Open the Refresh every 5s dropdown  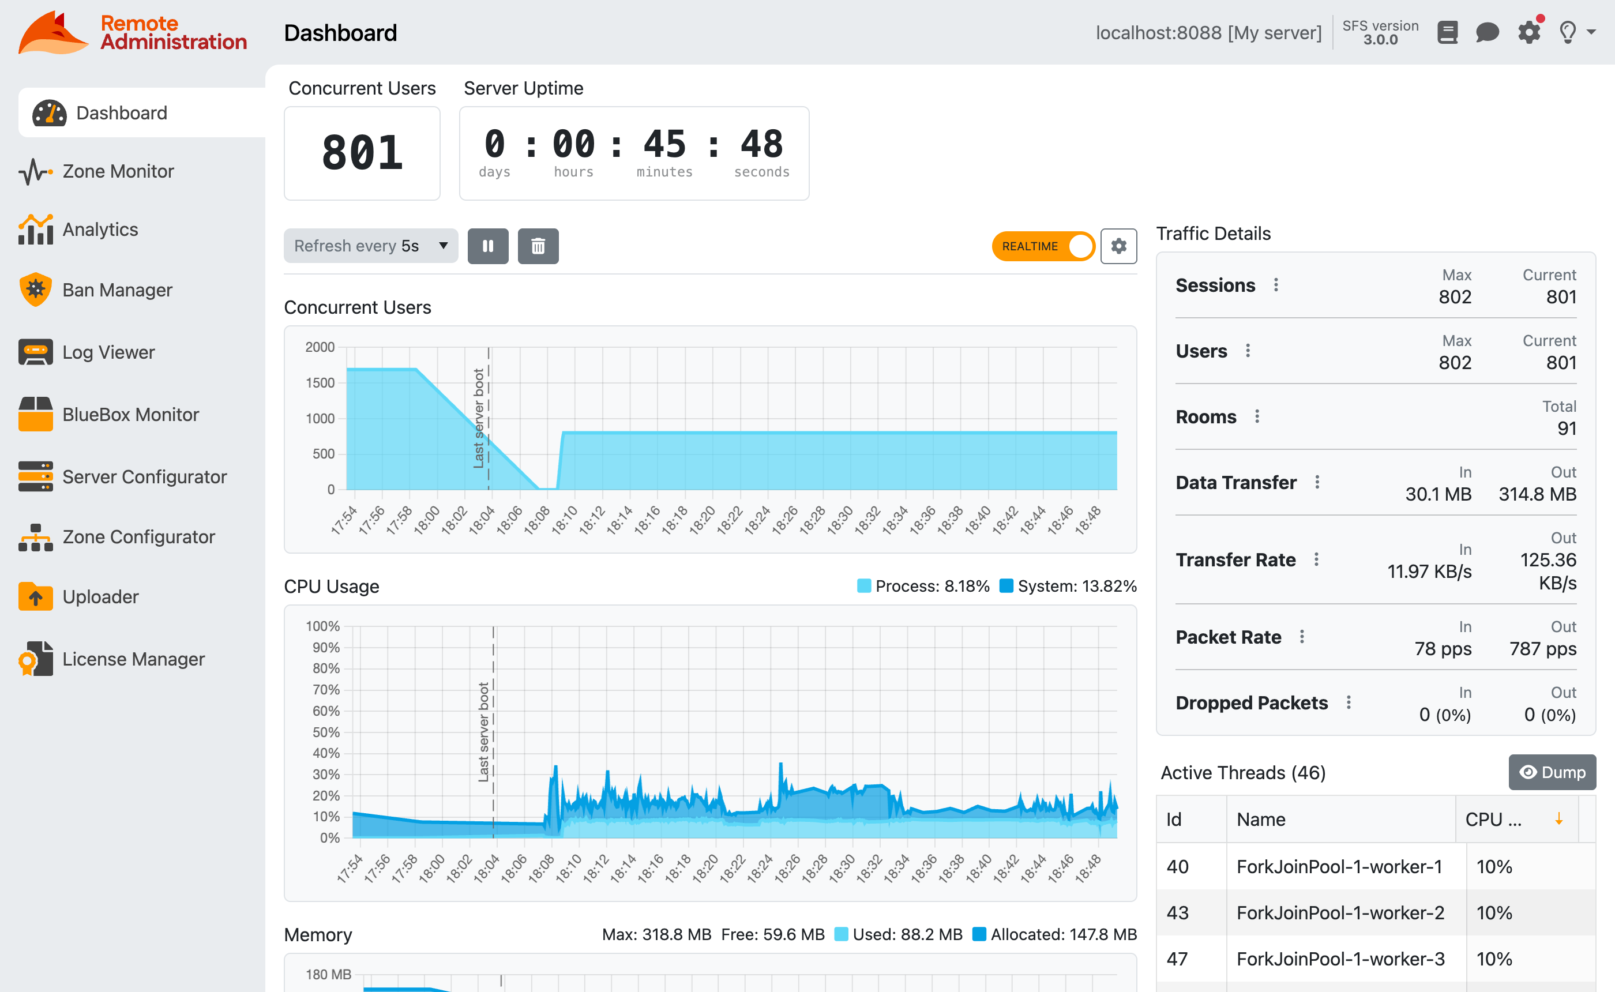tap(371, 245)
